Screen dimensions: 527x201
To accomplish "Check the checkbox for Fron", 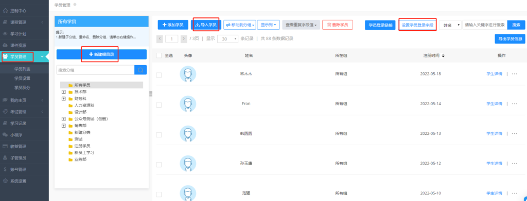I will tap(159, 105).
